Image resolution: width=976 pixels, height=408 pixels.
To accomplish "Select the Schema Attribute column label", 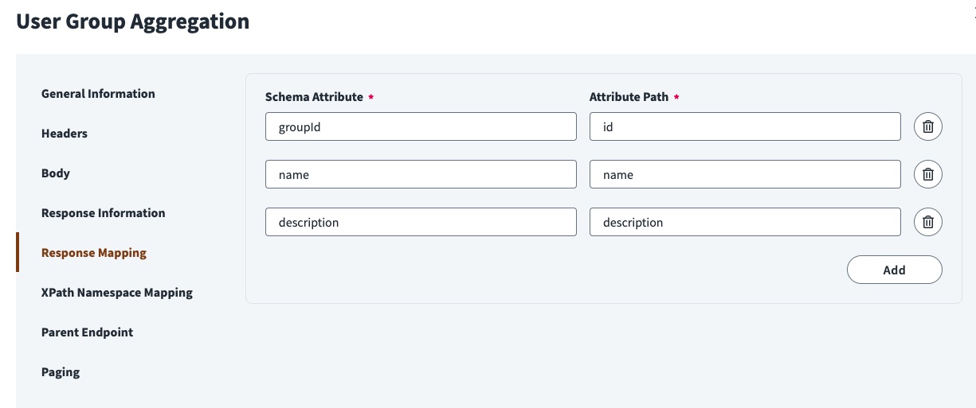I will click(x=314, y=97).
